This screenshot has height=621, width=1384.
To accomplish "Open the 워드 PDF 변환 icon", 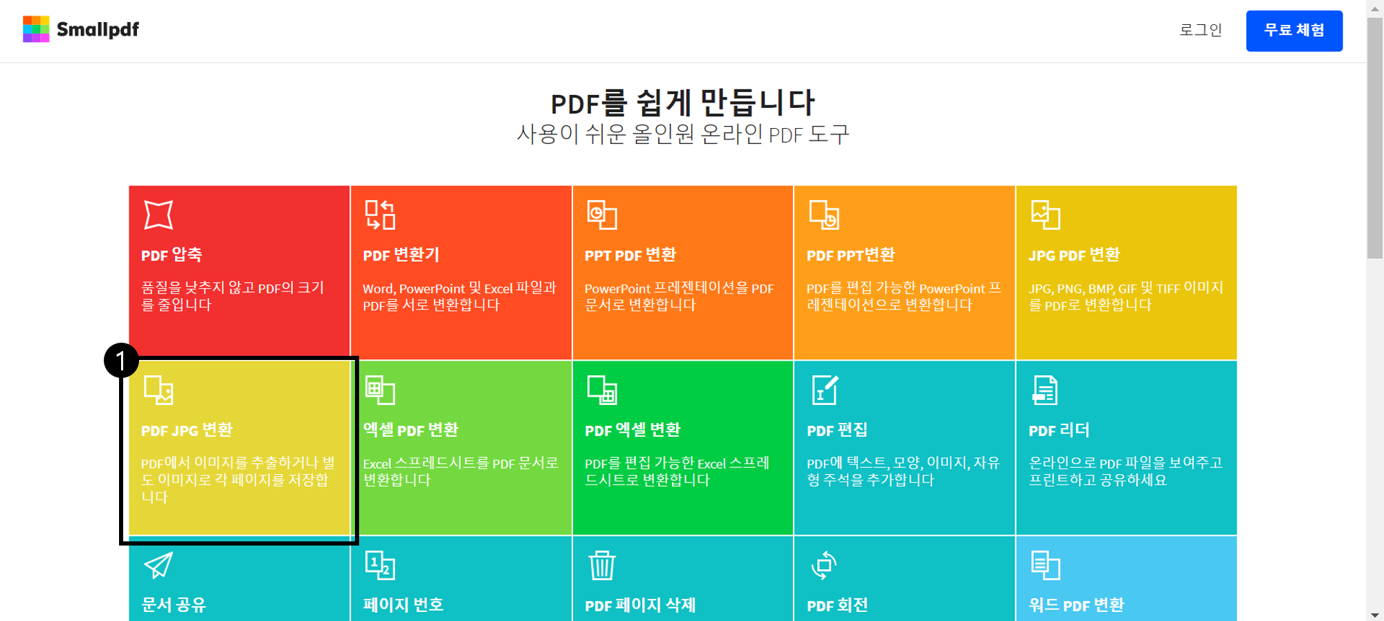I will click(1046, 565).
